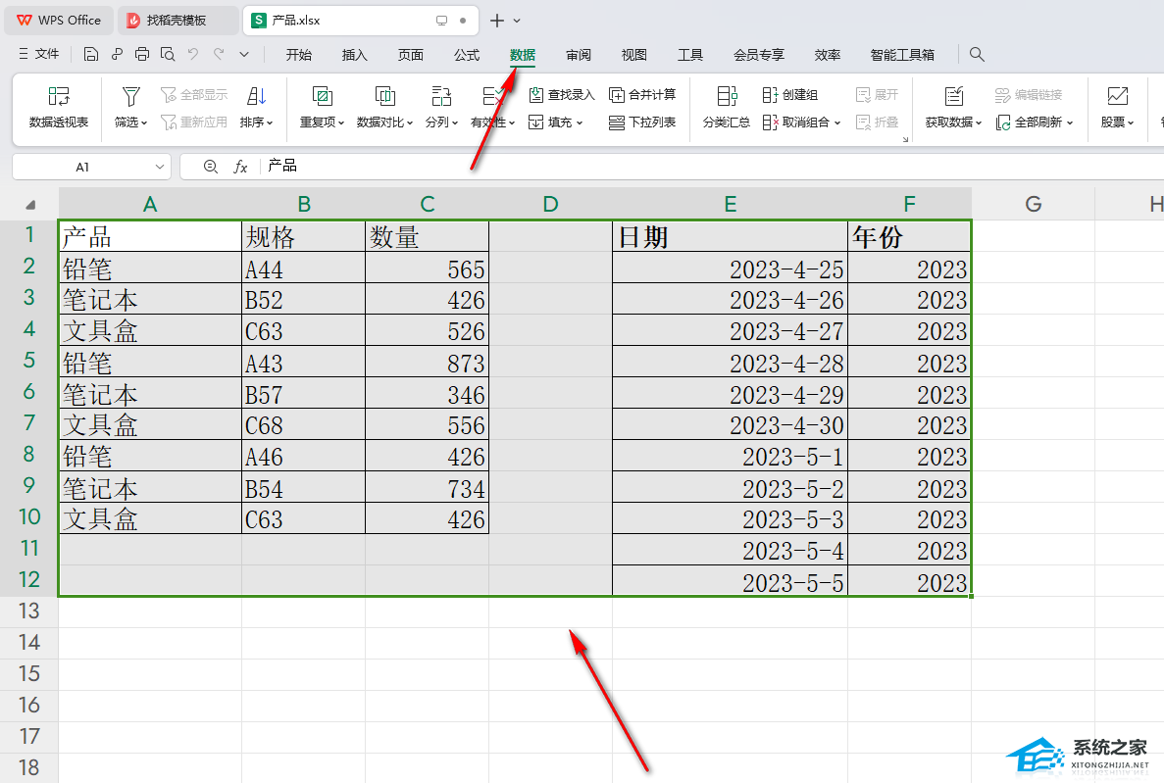The image size is (1164, 783).
Task: Click the fx insert function icon
Action: coord(240,167)
